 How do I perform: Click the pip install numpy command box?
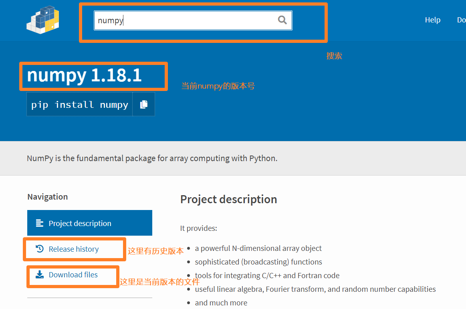coord(79,104)
